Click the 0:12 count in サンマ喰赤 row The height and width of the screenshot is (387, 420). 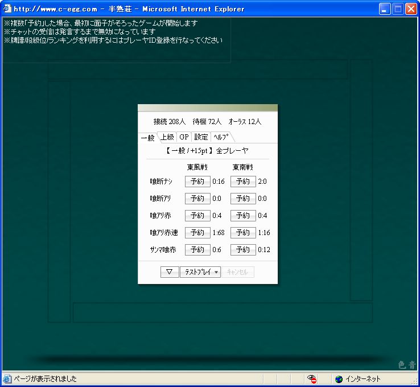click(264, 250)
